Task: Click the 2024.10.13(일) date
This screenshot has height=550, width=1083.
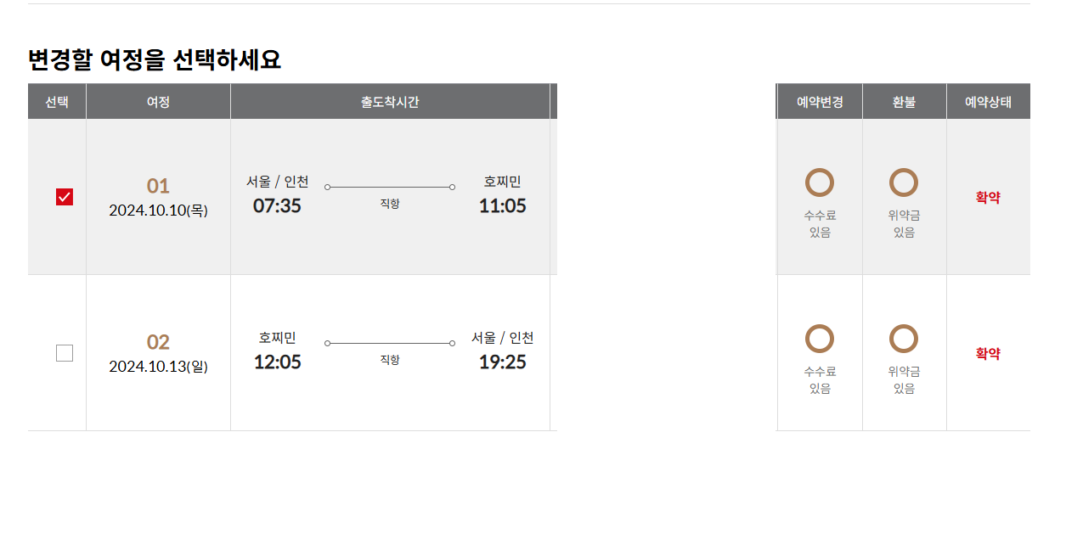Action: click(158, 367)
